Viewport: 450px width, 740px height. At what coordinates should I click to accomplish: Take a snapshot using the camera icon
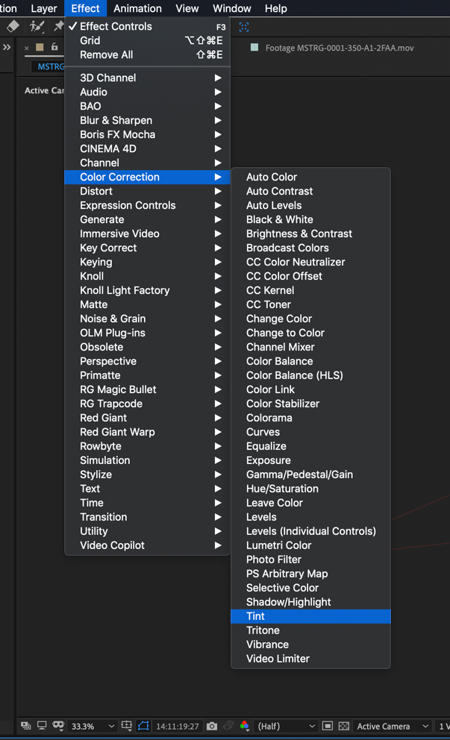point(212,726)
